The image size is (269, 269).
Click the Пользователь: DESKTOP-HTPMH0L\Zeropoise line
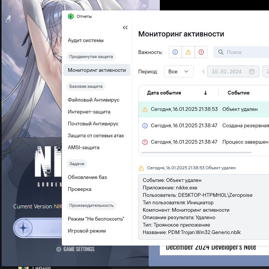[x=197, y=195]
